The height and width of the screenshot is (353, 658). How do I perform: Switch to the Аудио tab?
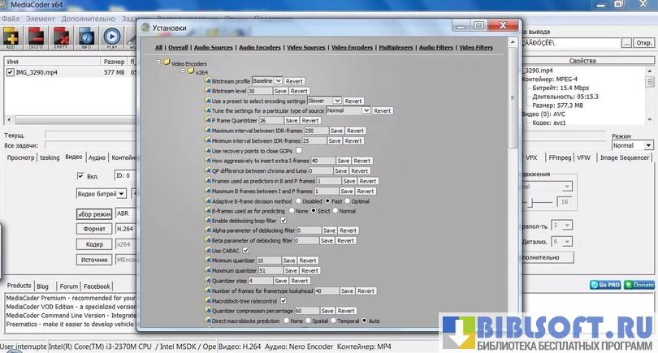click(x=97, y=157)
